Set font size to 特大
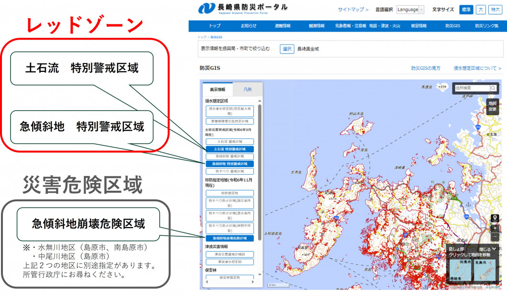Image resolution: width=507 pixels, height=297 pixels. point(496,10)
